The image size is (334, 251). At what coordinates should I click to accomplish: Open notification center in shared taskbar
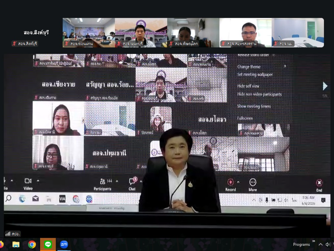(323, 200)
